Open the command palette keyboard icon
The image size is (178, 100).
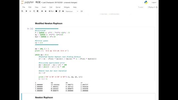(x=81, y=11)
